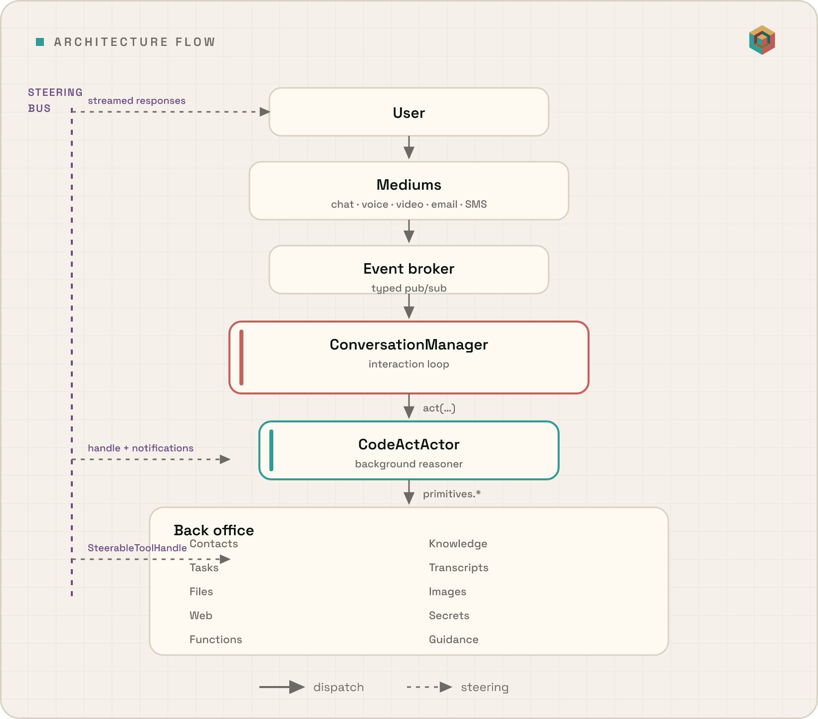Click the 'steering' legend text

(485, 688)
